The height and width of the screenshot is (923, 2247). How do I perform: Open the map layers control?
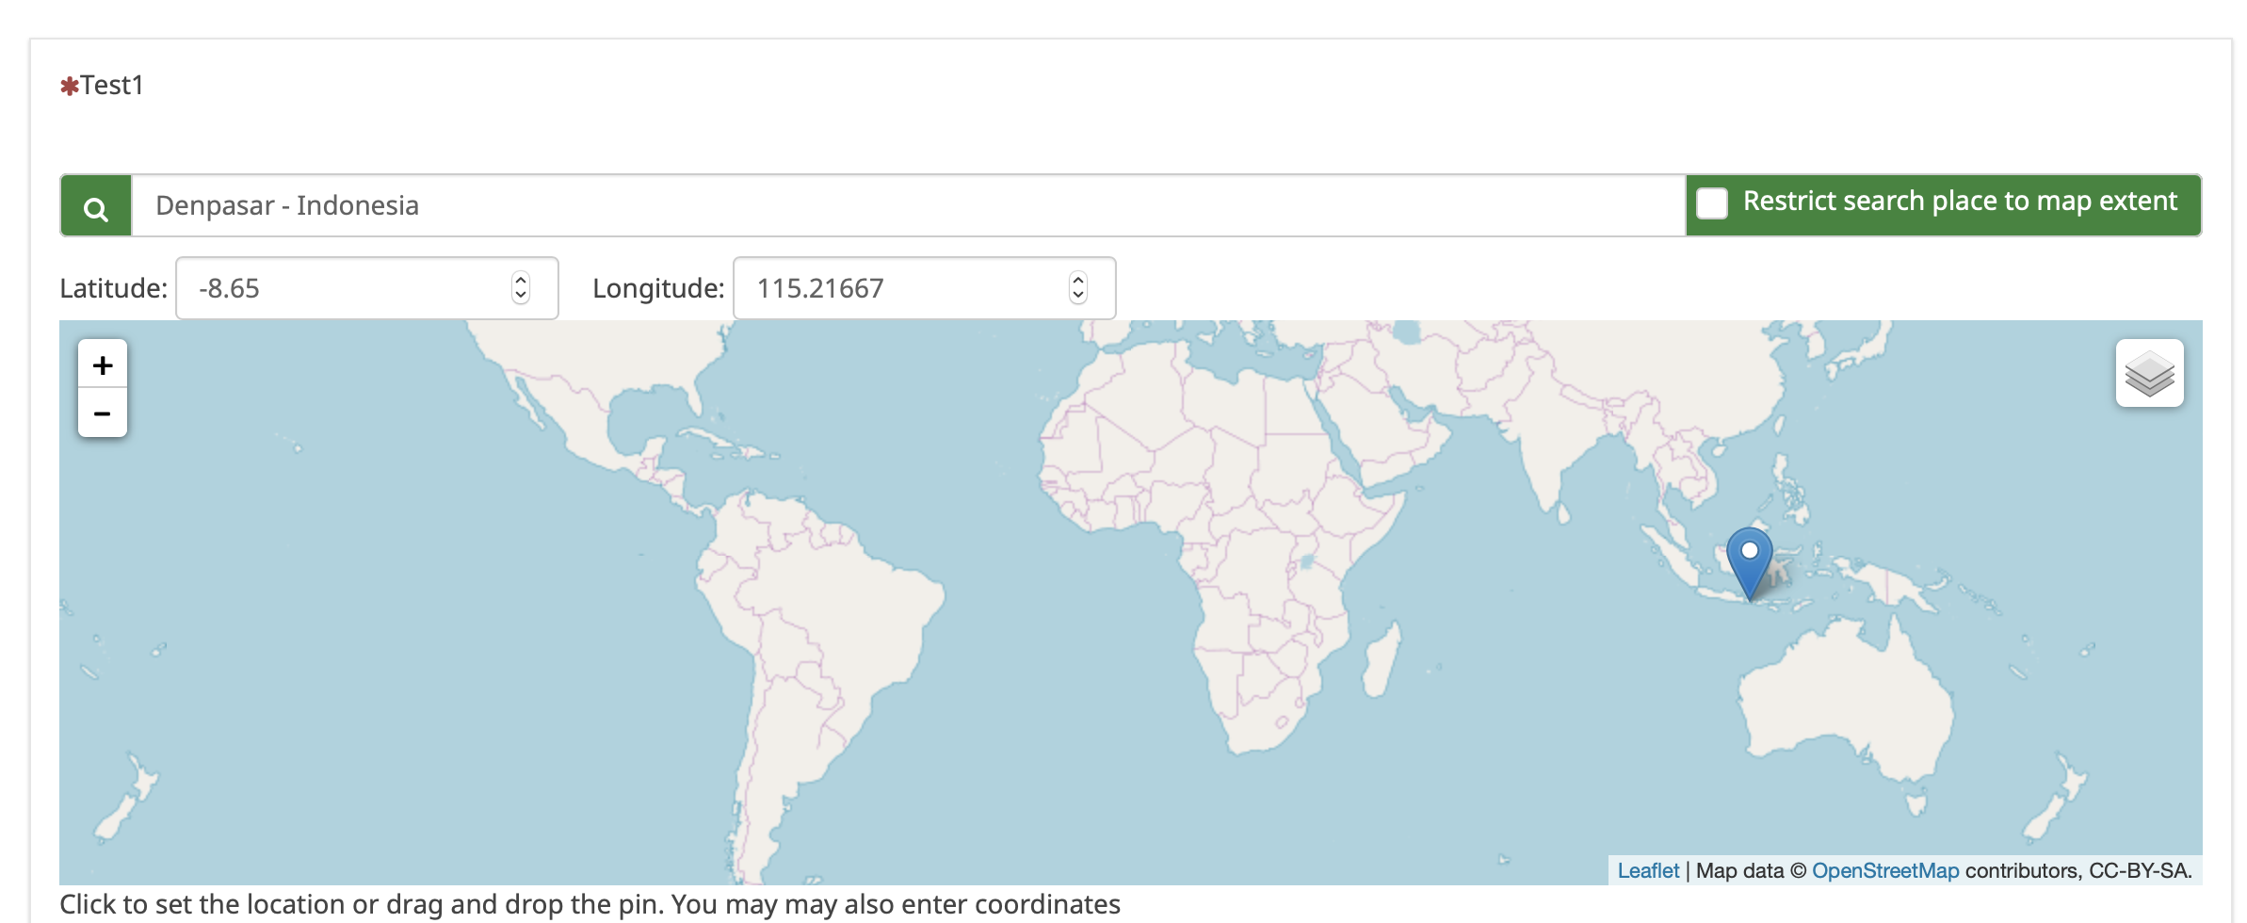click(2149, 374)
